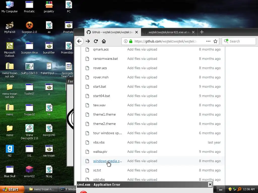Open the 'as' script icon
Image resolution: width=258 pixels, height=193 pixels.
[49, 28]
